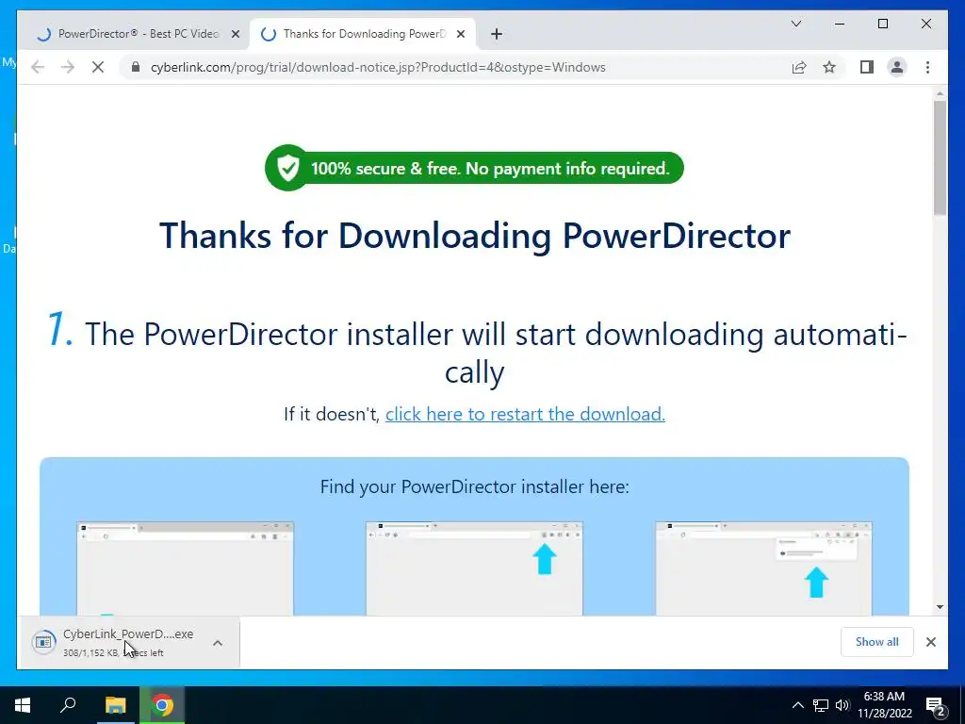Maximize the Chrome window
The width and height of the screenshot is (965, 724).
click(882, 24)
